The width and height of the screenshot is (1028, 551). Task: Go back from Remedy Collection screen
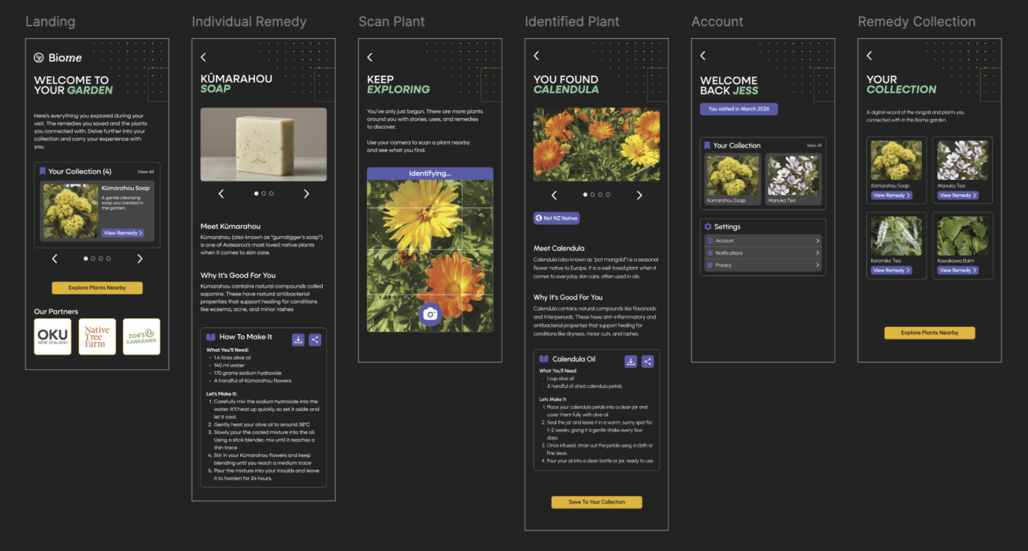point(869,56)
